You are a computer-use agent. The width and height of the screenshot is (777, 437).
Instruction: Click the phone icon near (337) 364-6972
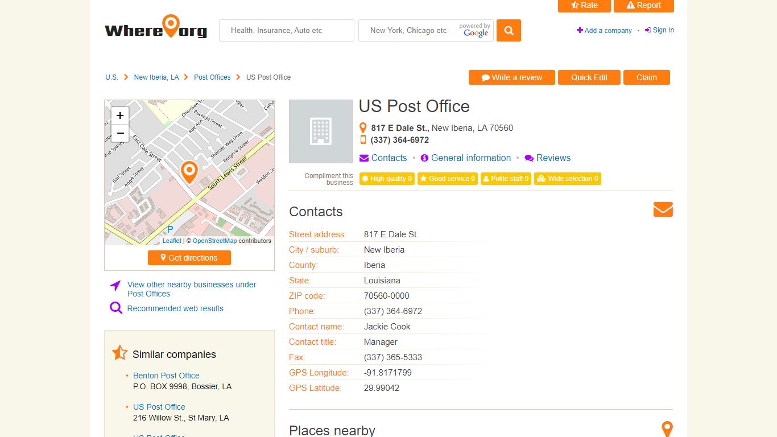[x=363, y=140]
